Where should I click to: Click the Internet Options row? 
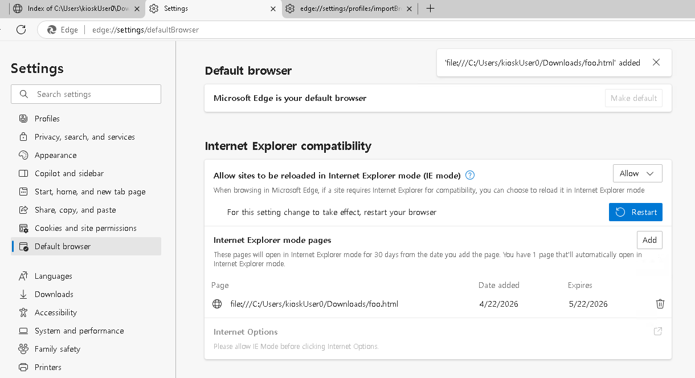coord(438,339)
